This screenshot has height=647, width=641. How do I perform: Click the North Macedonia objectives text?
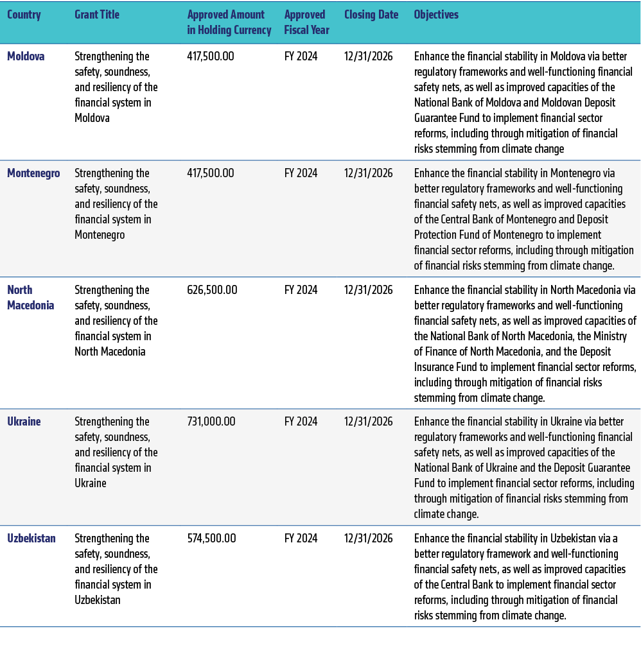(x=525, y=344)
